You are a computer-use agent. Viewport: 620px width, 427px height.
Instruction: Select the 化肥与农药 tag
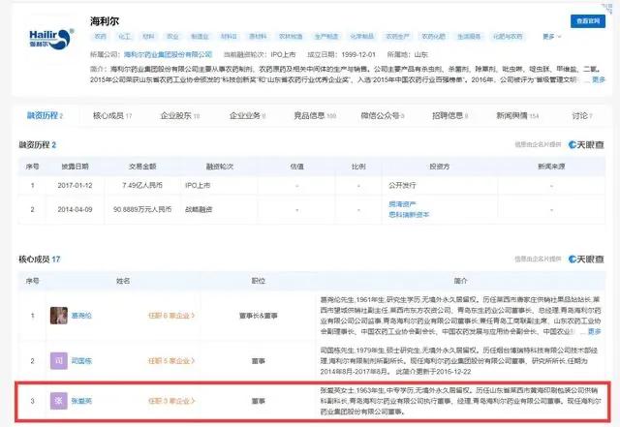508,37
